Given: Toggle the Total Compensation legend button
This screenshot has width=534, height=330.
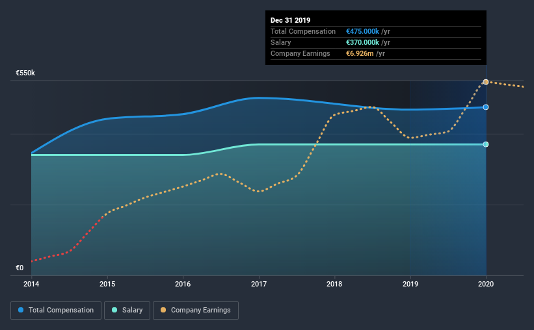Looking at the screenshot, I should [56, 311].
